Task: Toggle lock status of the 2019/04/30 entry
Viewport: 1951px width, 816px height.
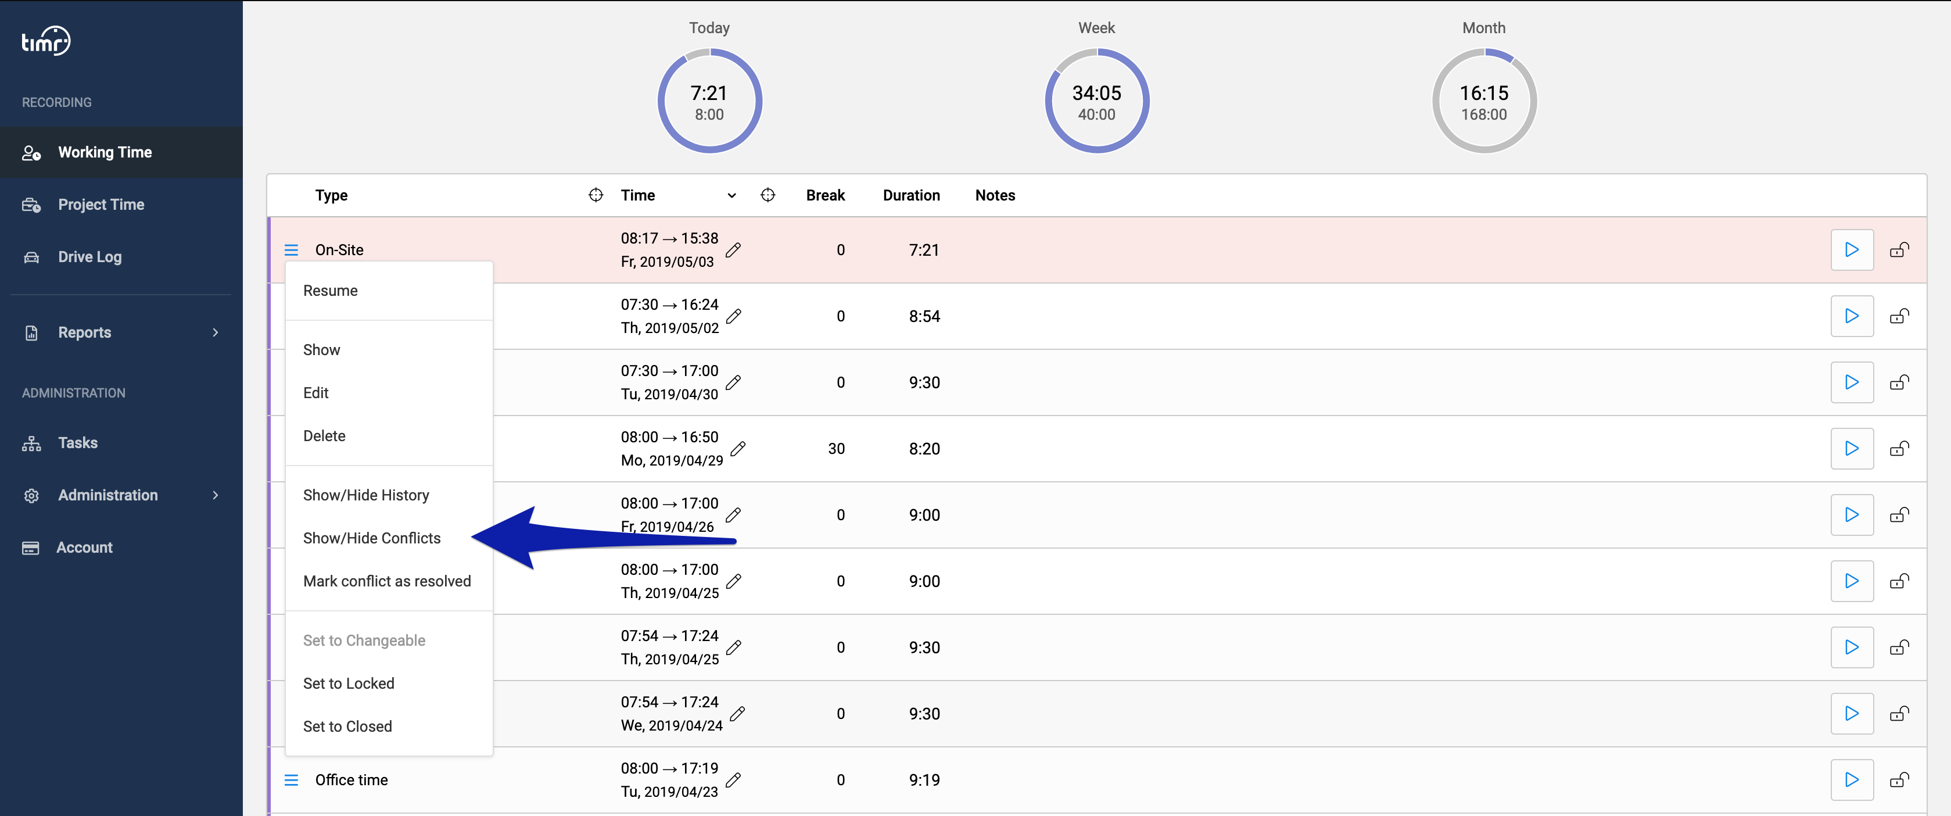Action: [x=1899, y=382]
